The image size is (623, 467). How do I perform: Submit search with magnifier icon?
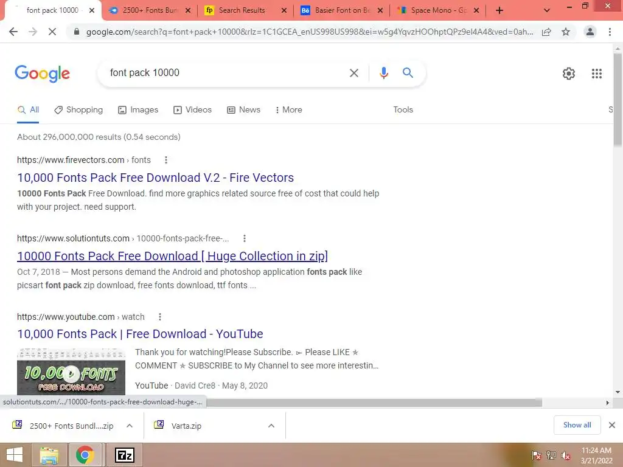408,73
